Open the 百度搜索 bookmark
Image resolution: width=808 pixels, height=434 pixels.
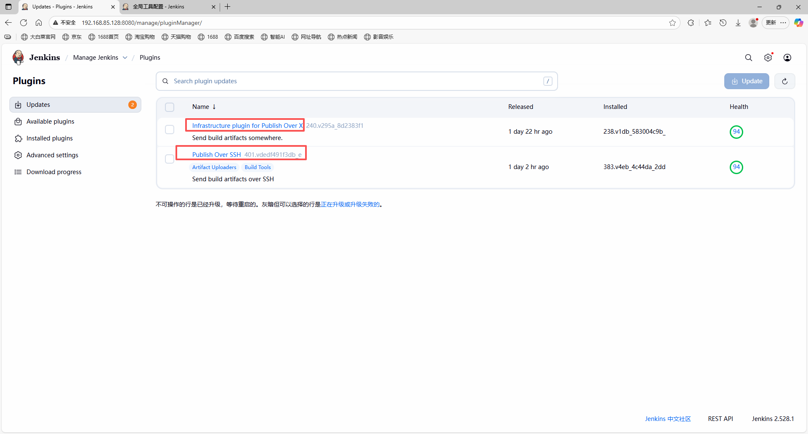239,37
